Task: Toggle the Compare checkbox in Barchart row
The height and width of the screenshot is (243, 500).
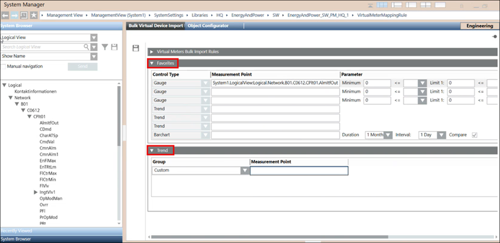Action: 474,135
